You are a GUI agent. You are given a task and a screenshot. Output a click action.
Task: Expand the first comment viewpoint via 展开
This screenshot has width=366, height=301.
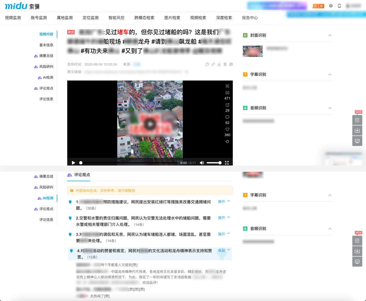(x=222, y=201)
